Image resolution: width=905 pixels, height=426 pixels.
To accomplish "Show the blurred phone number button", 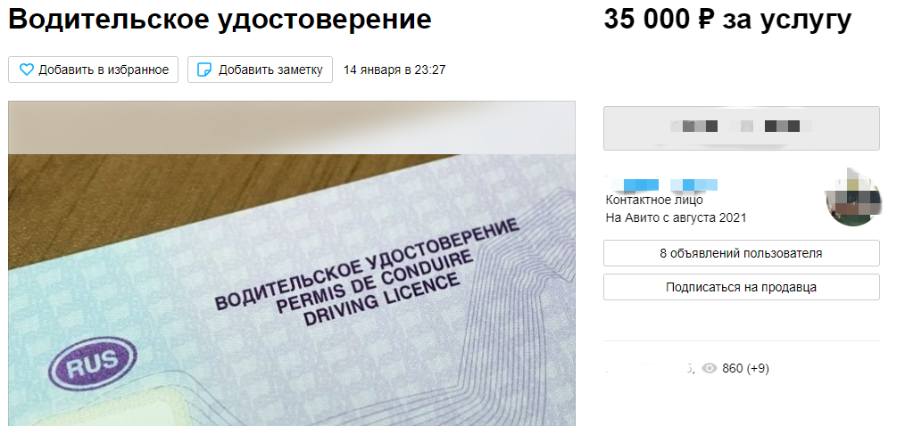I will 741,128.
